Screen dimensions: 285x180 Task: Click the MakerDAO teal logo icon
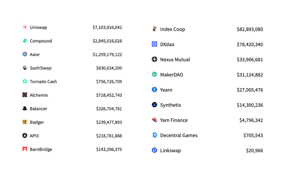(x=154, y=74)
